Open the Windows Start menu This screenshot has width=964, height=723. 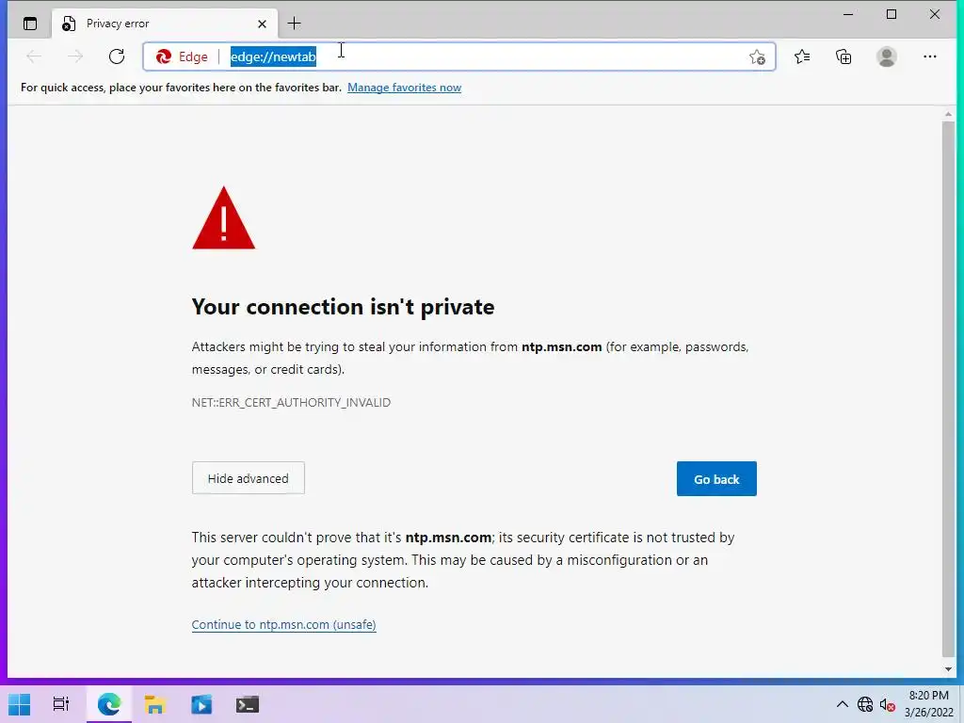(19, 704)
